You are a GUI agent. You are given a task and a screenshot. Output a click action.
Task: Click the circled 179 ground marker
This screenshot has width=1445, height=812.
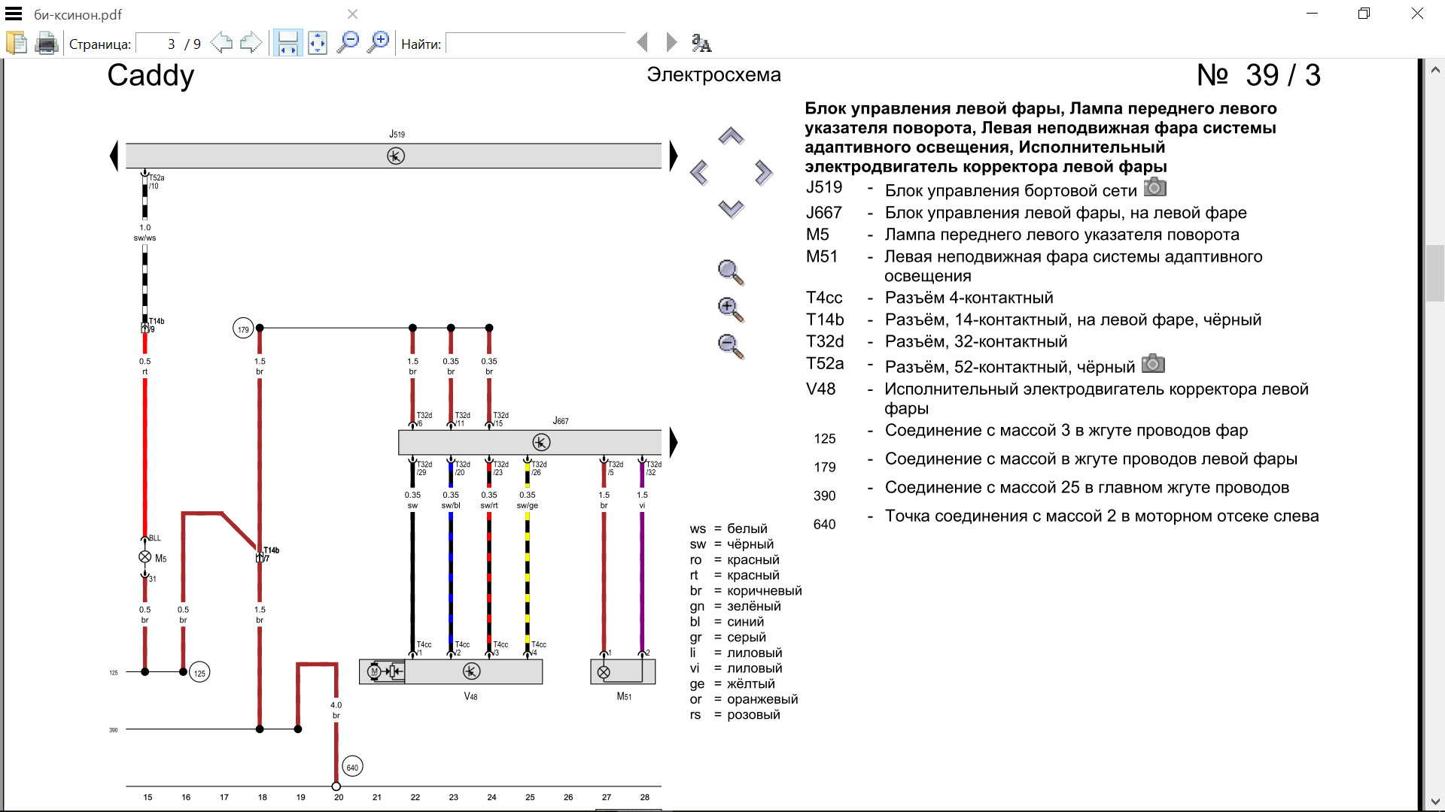coord(243,329)
